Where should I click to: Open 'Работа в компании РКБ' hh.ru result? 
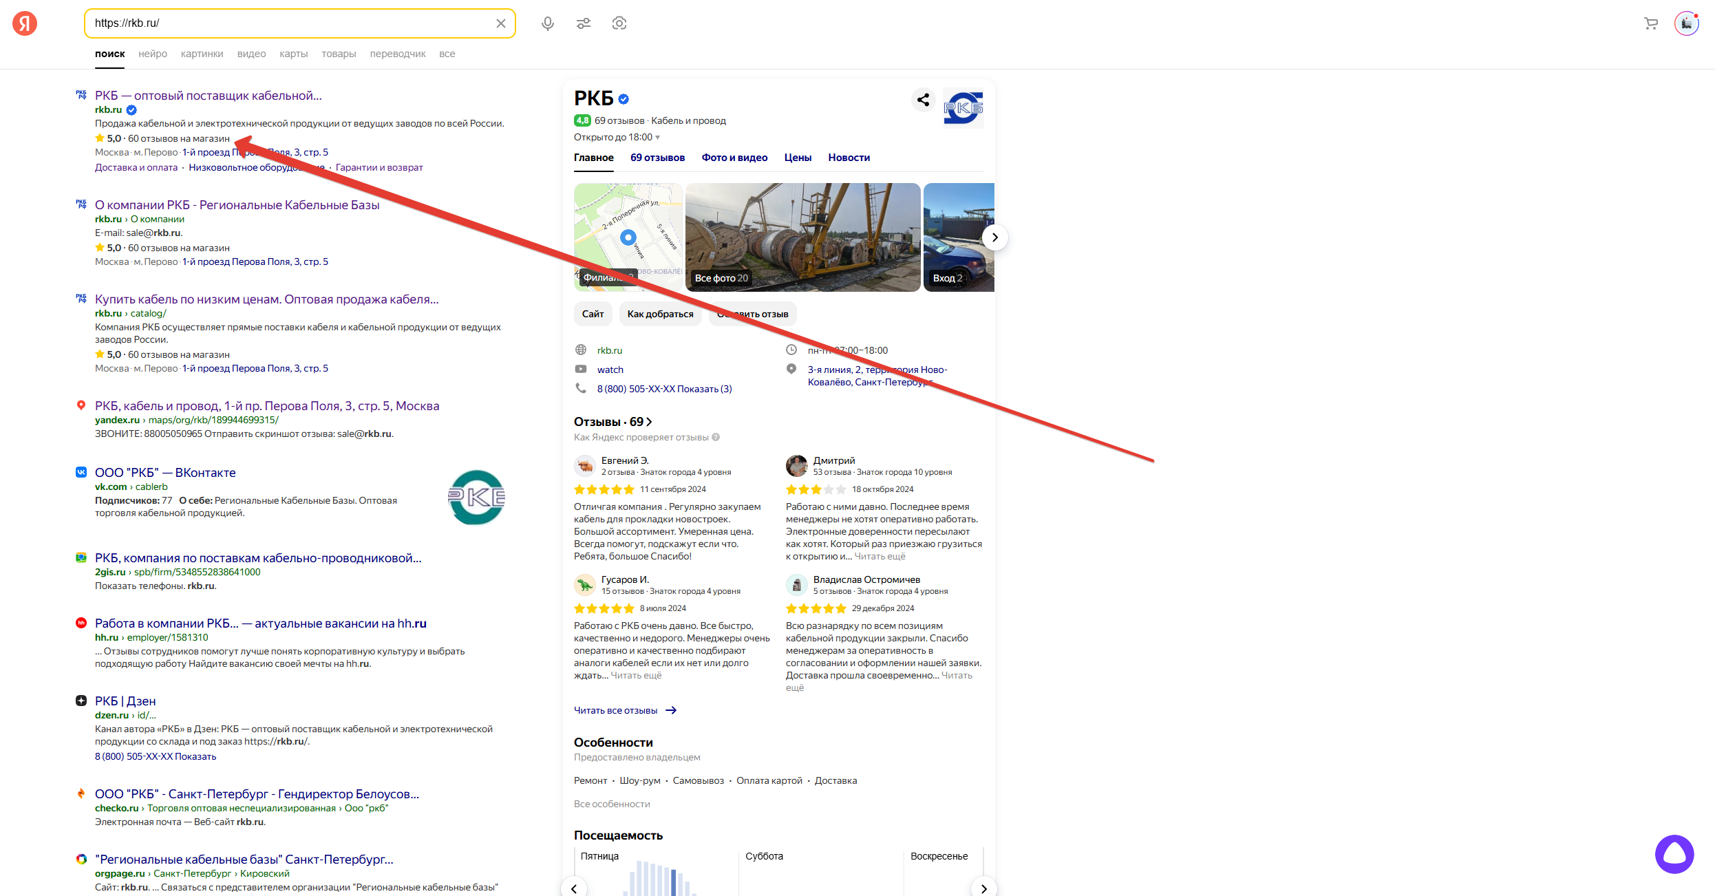click(x=261, y=623)
